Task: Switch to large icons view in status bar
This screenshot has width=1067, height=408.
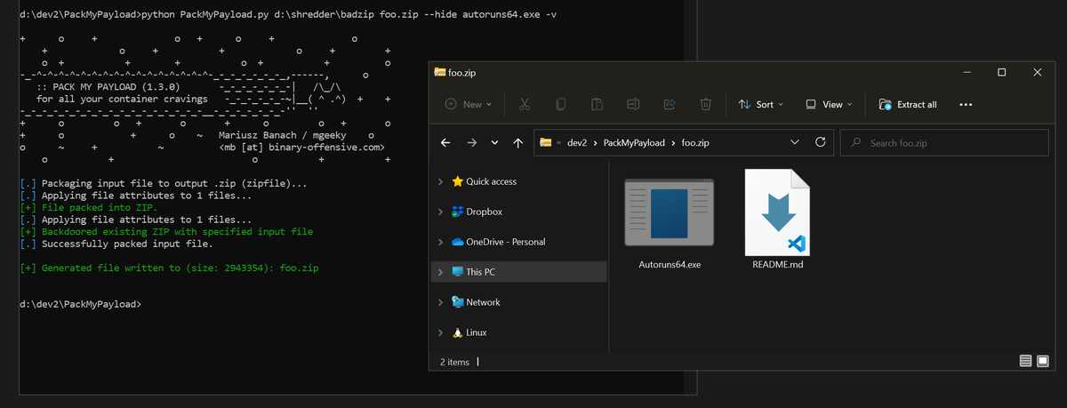Action: [1042, 361]
